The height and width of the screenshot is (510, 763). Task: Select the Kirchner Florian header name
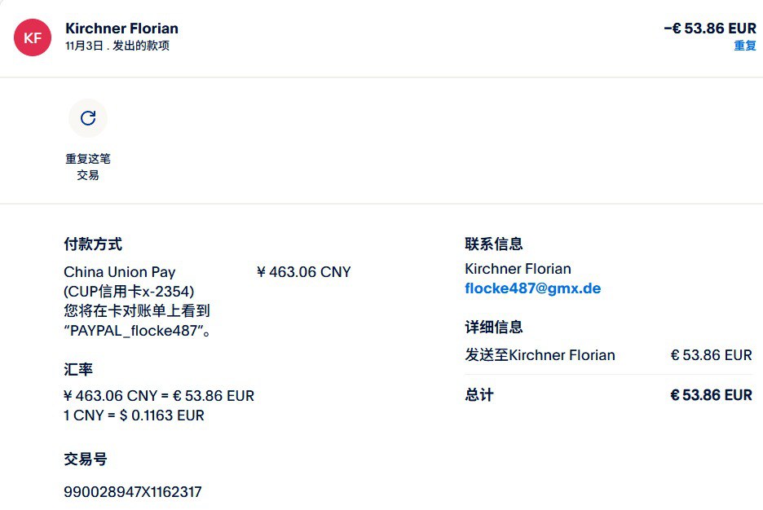pos(121,29)
